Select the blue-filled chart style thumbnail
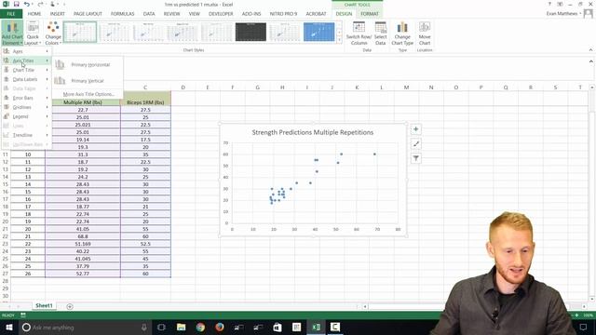The image size is (596, 335). point(318,32)
